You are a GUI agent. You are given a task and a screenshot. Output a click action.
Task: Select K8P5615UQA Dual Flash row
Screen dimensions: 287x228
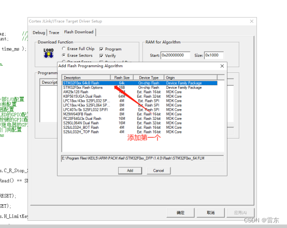point(140,96)
